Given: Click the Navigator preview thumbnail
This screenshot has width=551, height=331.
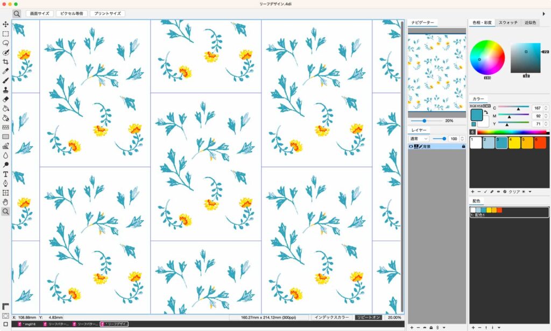Looking at the screenshot, I should coord(437,73).
